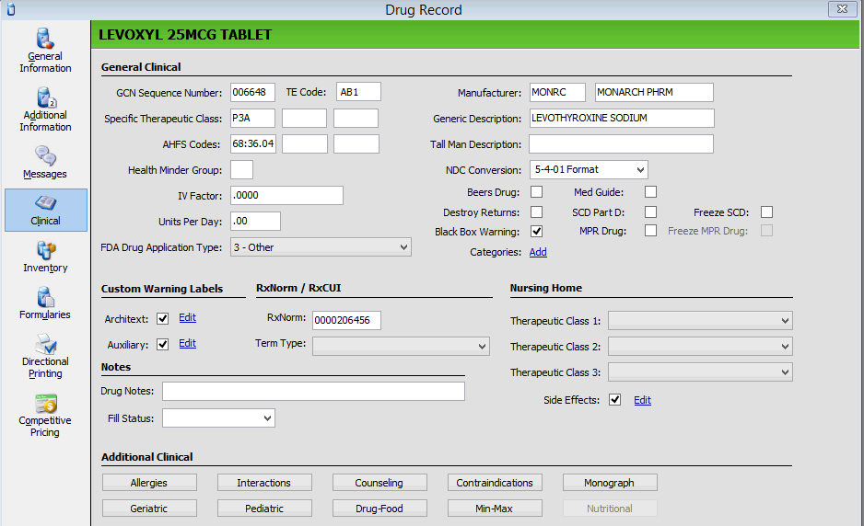Viewport: 864px width, 526px height.
Task: Expand Term Type dropdown
Action: tap(401, 346)
